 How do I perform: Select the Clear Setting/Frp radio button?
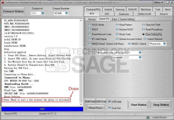(143, 34)
